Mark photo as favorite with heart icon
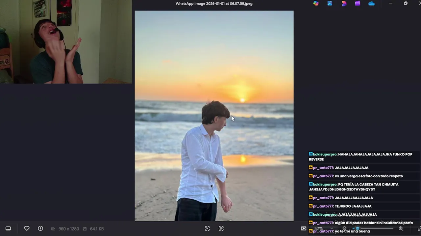 [27, 228]
